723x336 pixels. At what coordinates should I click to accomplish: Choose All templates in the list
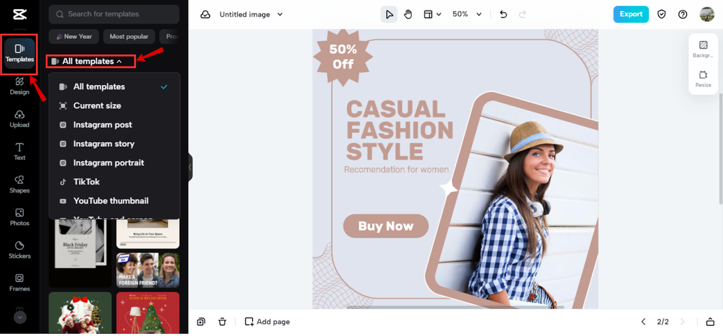click(114, 86)
